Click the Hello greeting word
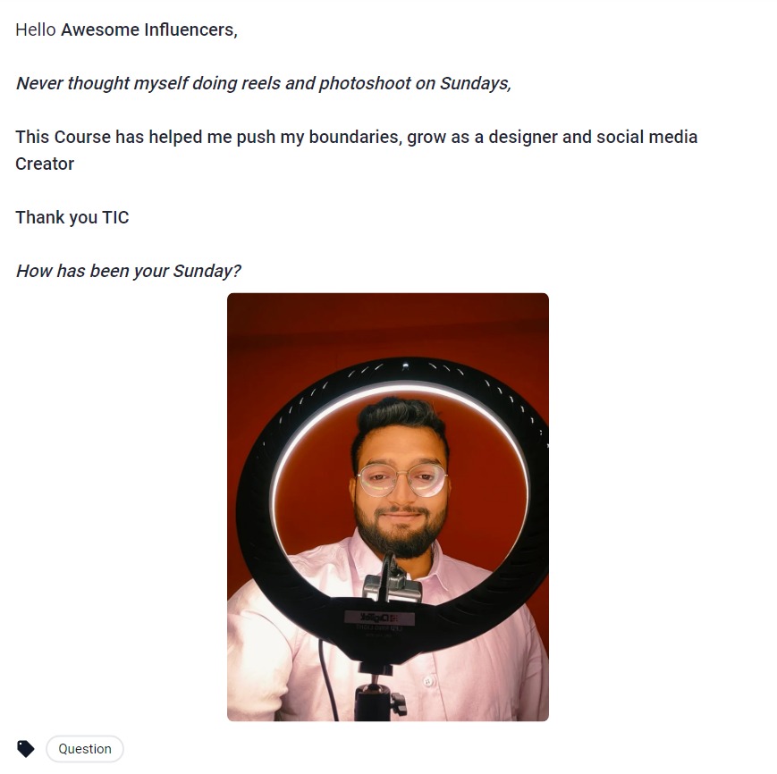This screenshot has height=774, width=777. pyautogui.click(x=36, y=29)
